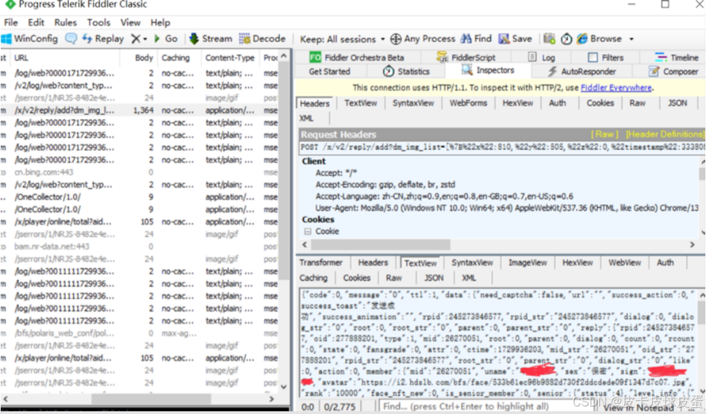Open the Tools menu
706x414 pixels.
99,23
